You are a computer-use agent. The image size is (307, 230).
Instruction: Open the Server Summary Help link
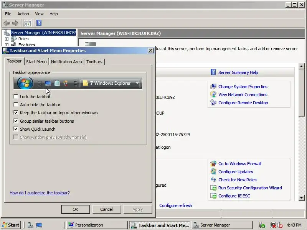(238, 72)
